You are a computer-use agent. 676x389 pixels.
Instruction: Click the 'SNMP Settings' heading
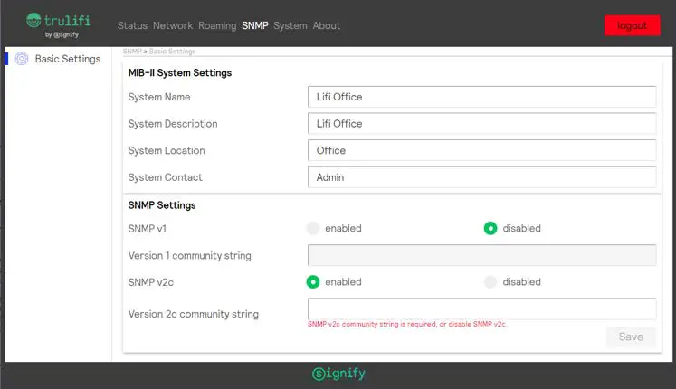162,205
